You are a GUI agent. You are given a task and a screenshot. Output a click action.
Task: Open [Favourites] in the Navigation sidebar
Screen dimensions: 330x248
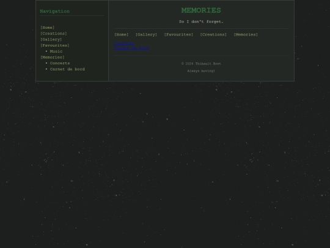click(55, 45)
